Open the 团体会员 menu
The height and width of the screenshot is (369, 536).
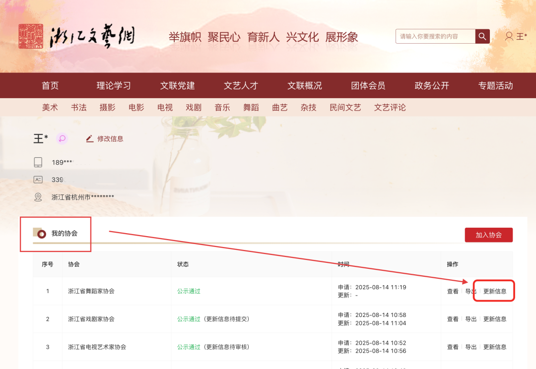[368, 86]
